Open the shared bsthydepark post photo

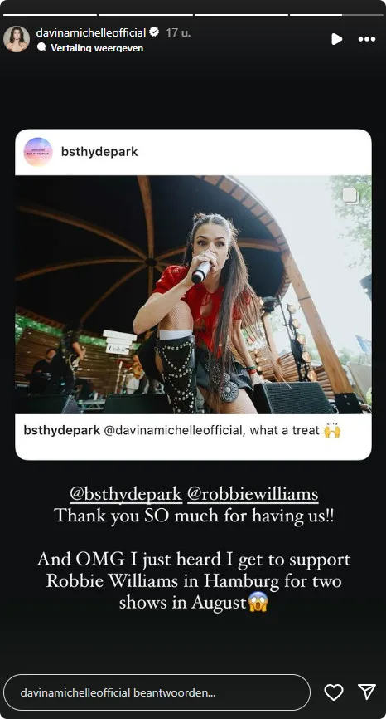tap(193, 295)
